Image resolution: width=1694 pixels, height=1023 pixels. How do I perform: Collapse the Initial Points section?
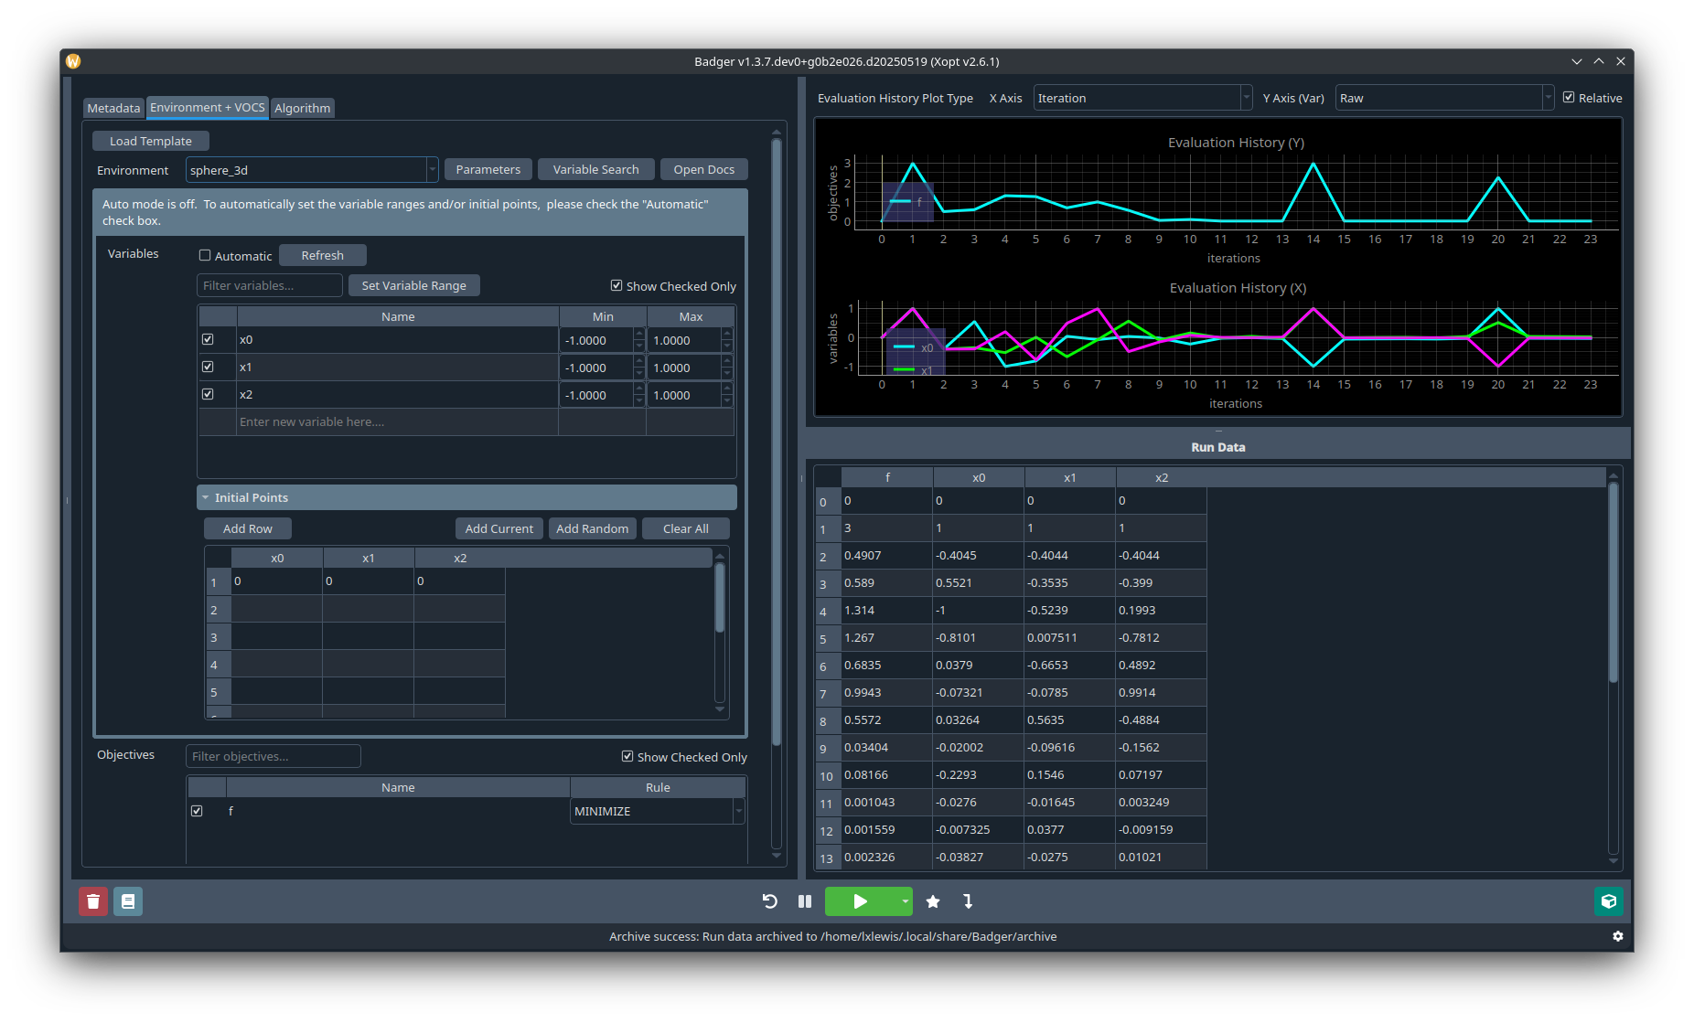point(466,497)
